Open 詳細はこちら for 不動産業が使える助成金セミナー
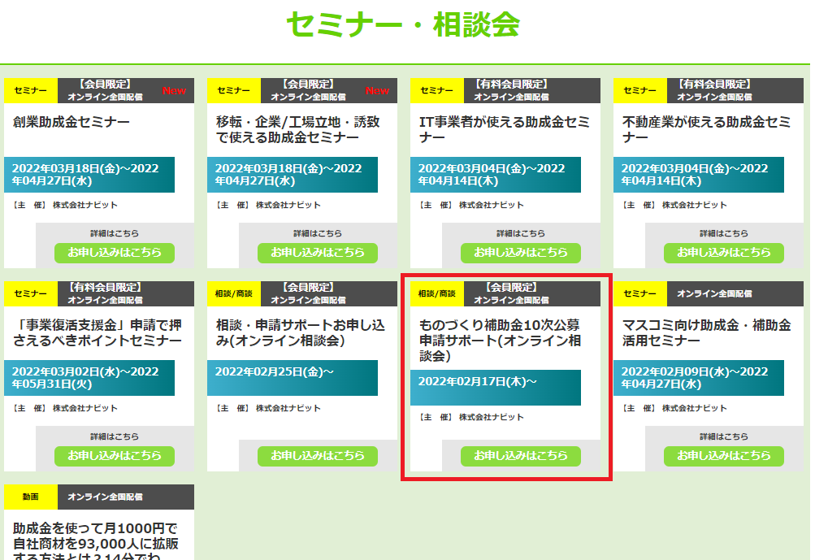 [x=724, y=233]
